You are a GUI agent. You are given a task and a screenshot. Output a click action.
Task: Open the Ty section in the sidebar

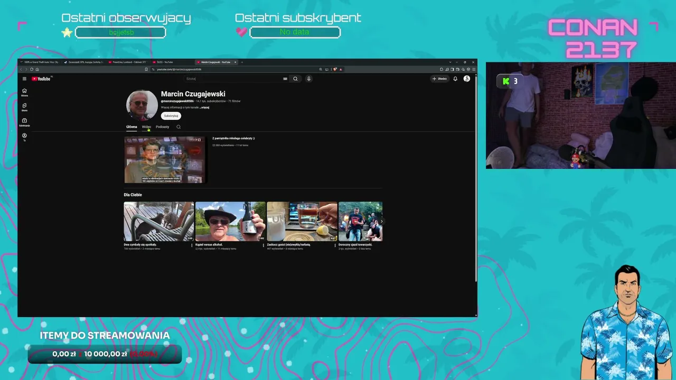click(x=24, y=137)
